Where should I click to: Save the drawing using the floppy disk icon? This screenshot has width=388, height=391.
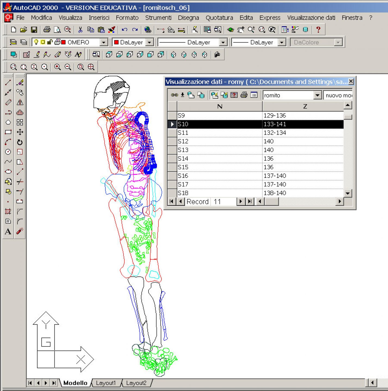(x=34, y=30)
